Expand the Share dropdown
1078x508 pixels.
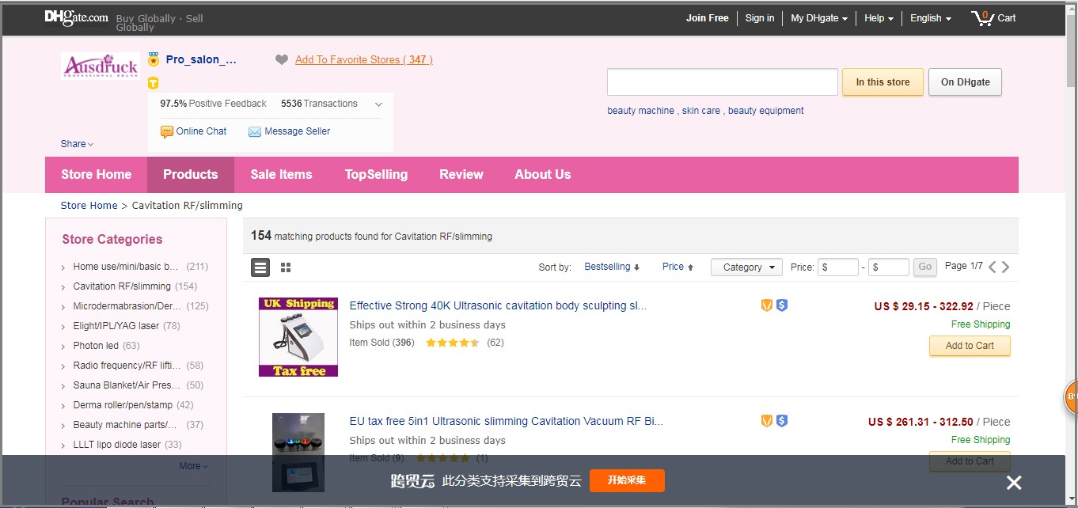click(x=77, y=144)
